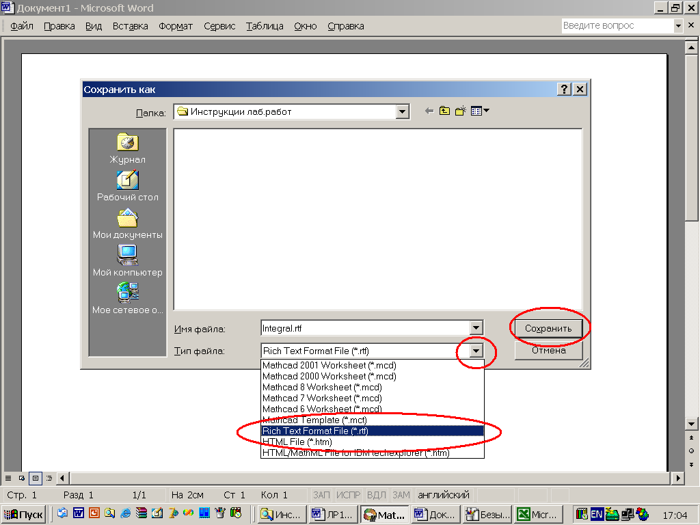Image resolution: width=700 pixels, height=525 pixels.
Task: Open the views menu icon in dialog
Action: (480, 111)
